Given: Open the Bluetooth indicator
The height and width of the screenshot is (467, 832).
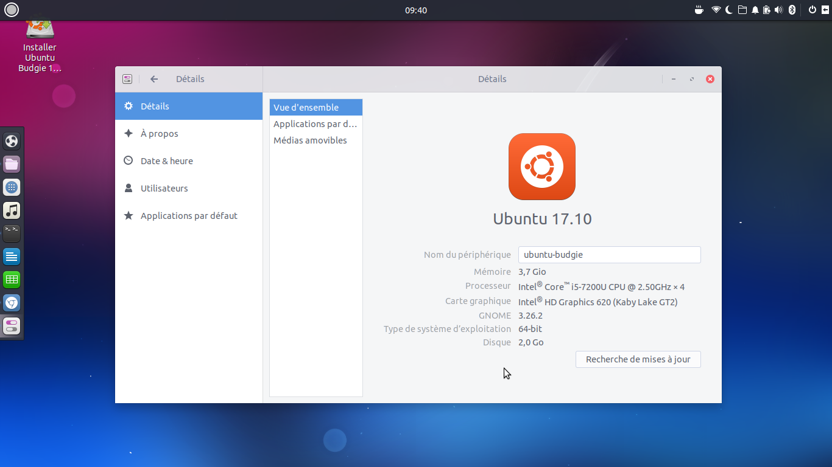Looking at the screenshot, I should pyautogui.click(x=792, y=10).
